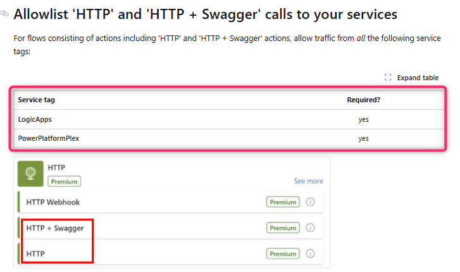The image size is (460, 272).
Task: Select the PowerPlatformPlex service tag cell
Action: tap(48, 138)
